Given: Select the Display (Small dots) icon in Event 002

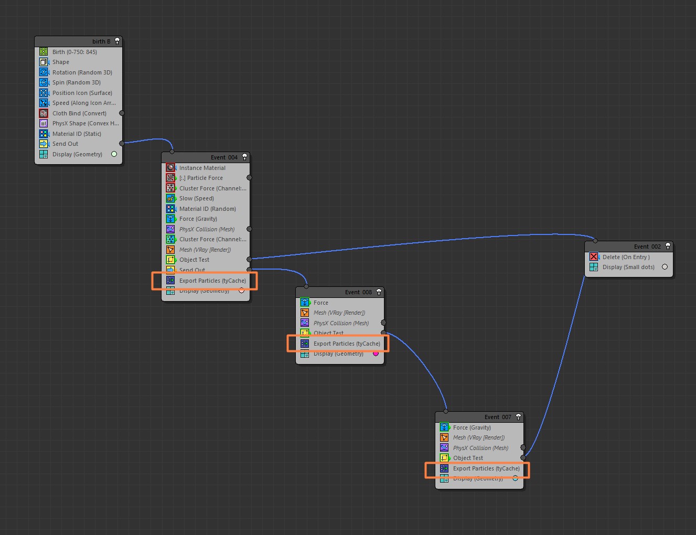Looking at the screenshot, I should [594, 267].
